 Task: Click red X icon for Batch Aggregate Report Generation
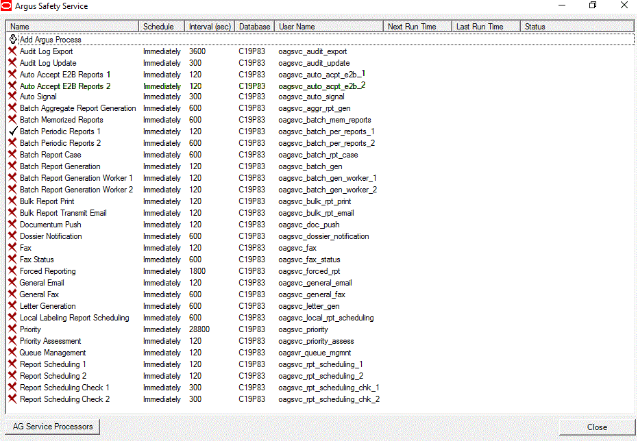point(12,108)
